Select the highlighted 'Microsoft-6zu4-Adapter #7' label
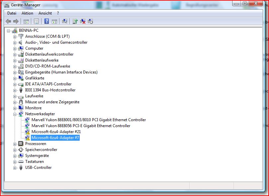The image size is (269, 196). [x=55, y=138]
